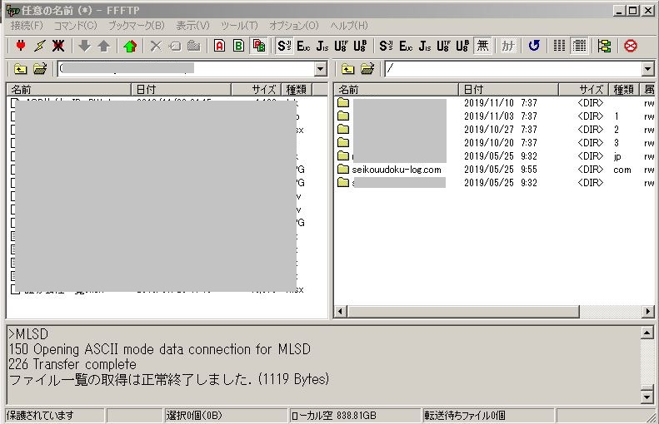Sort remote files by 日付 column header
This screenshot has height=424, width=659.
[517, 89]
